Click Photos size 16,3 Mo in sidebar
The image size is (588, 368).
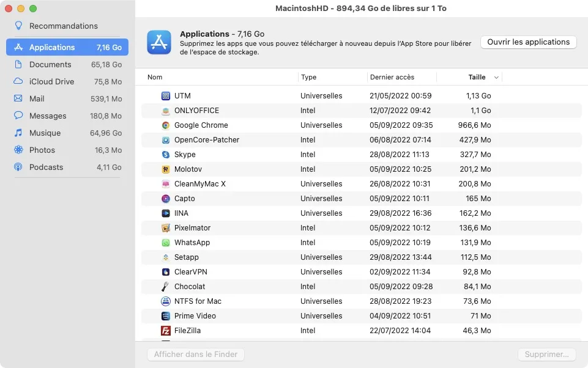click(x=108, y=150)
